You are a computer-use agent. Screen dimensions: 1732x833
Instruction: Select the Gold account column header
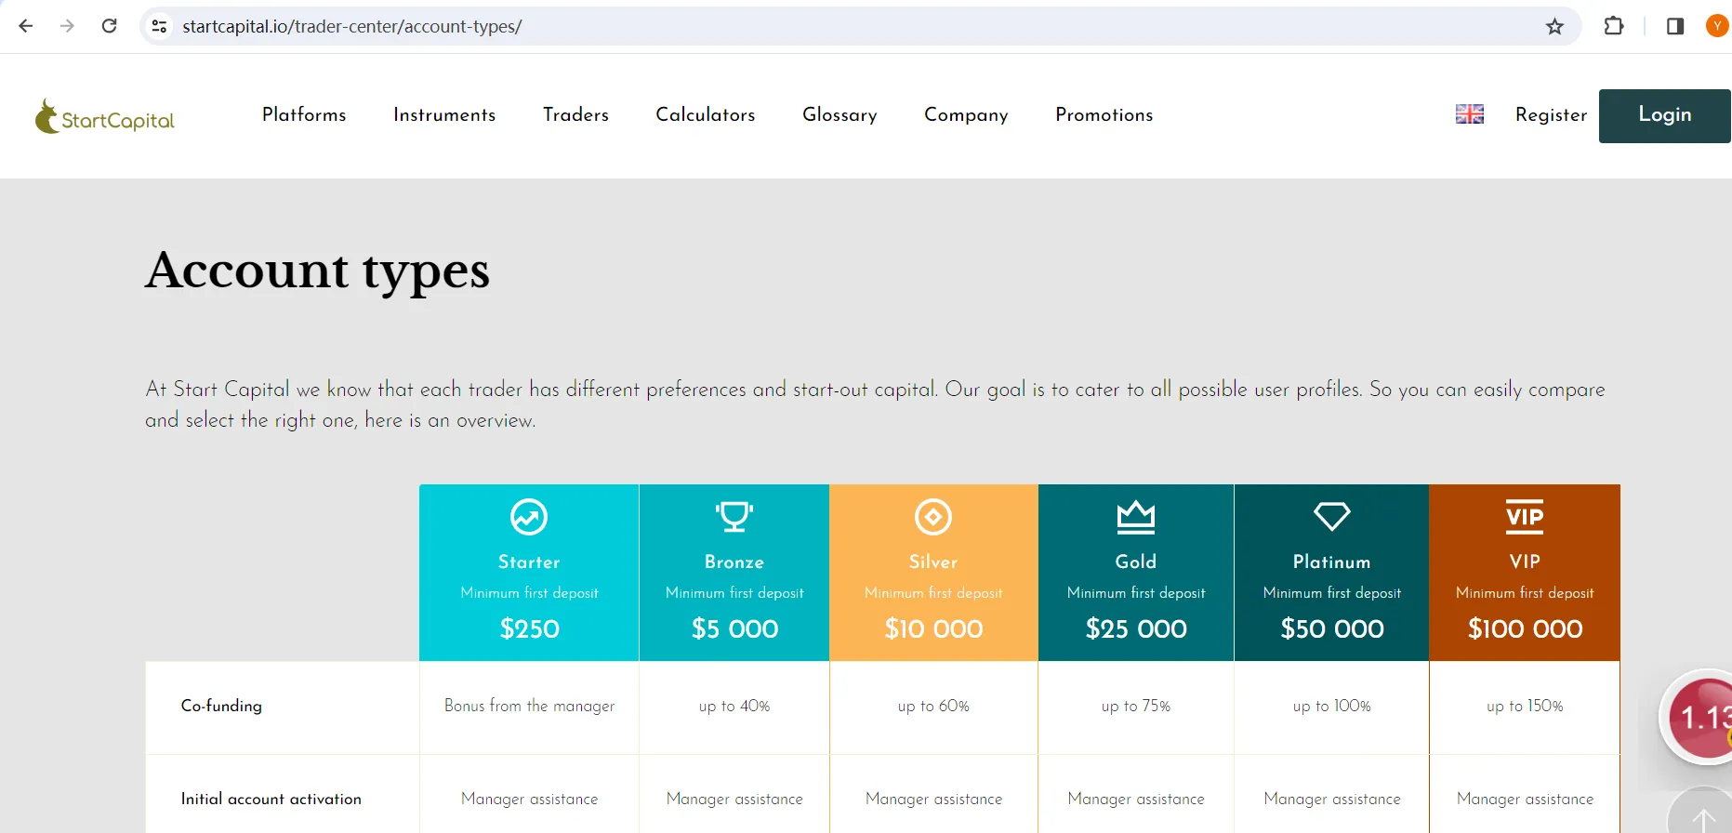[1136, 573]
